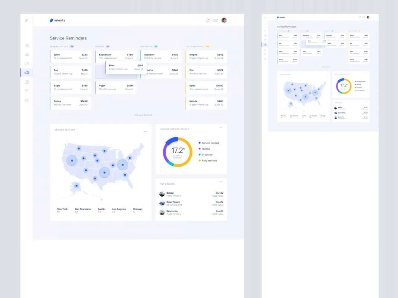Open the messages envelope icon in sidebar

(26, 91)
